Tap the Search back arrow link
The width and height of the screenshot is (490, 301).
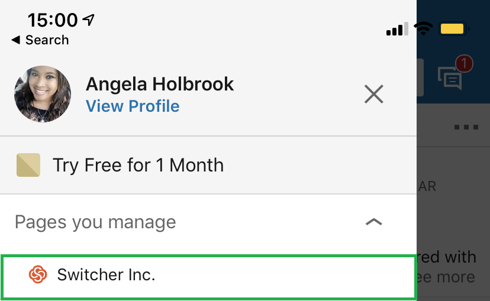pyautogui.click(x=40, y=40)
